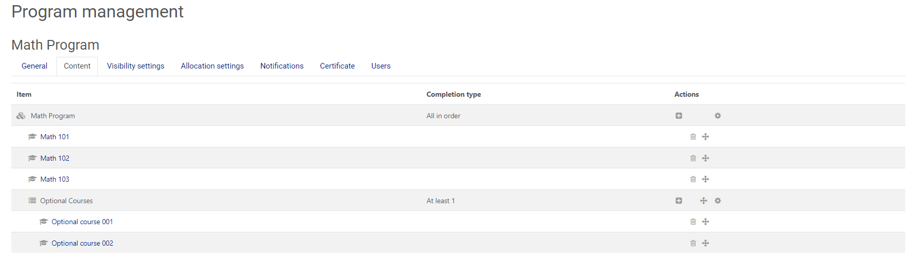Click the 'All in order' completion type
The width and height of the screenshot is (915, 261).
(443, 116)
